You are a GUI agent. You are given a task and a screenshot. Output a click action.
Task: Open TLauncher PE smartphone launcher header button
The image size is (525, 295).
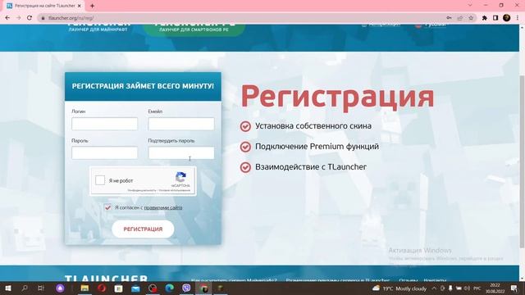pyautogui.click(x=194, y=29)
